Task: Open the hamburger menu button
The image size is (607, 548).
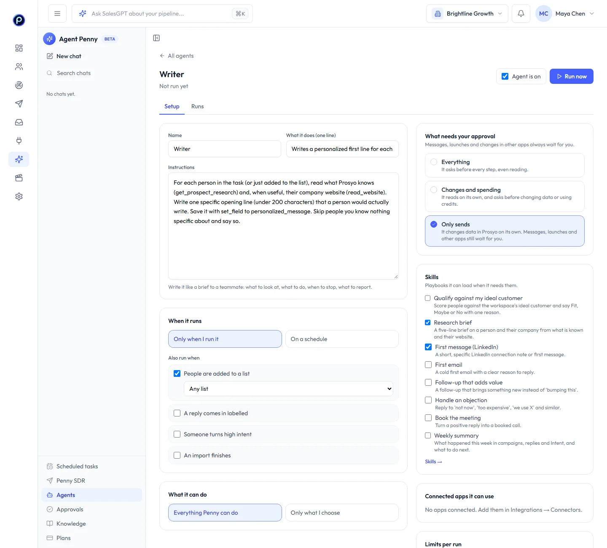Action: (x=57, y=13)
